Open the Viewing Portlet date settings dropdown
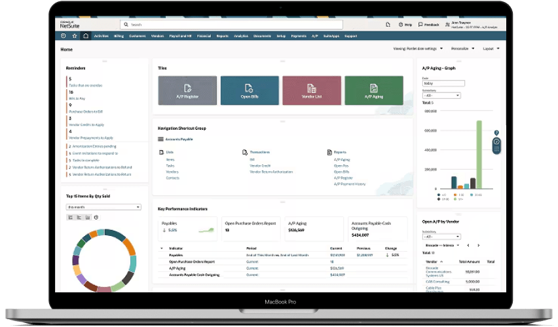The width and height of the screenshot is (558, 327). [418, 48]
